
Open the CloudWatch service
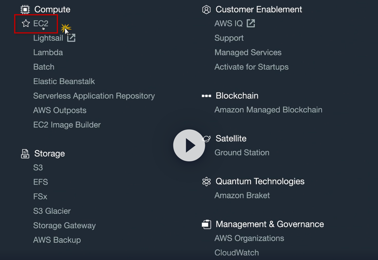click(x=237, y=253)
